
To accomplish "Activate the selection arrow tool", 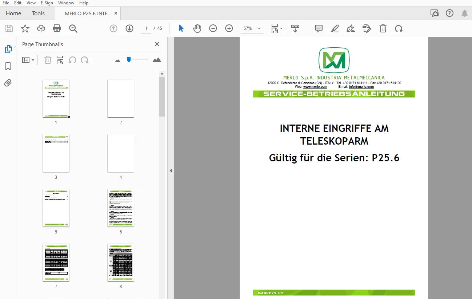I will coord(181,28).
